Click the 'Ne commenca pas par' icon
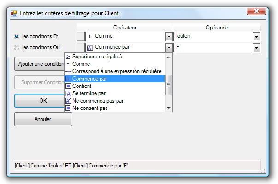The height and width of the screenshot is (184, 278). tap(68, 101)
